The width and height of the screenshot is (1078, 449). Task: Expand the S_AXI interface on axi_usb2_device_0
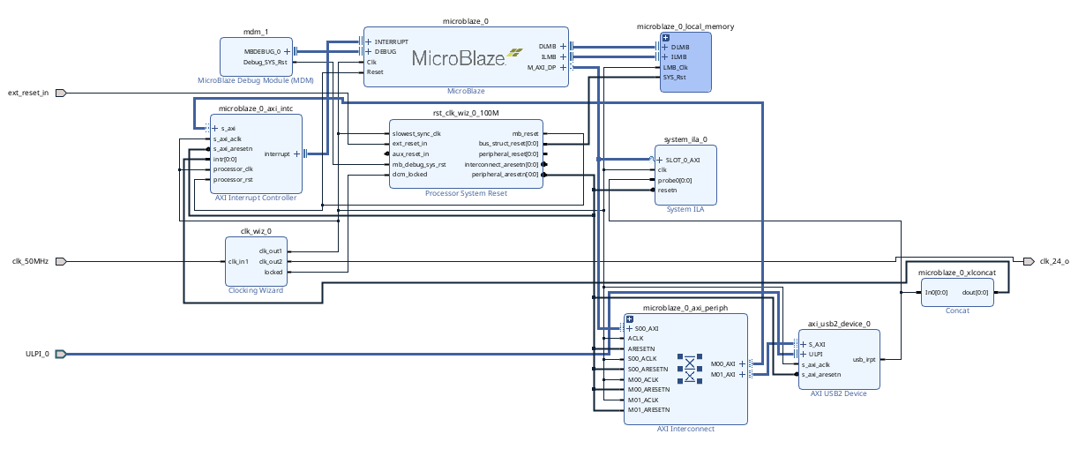tap(804, 344)
